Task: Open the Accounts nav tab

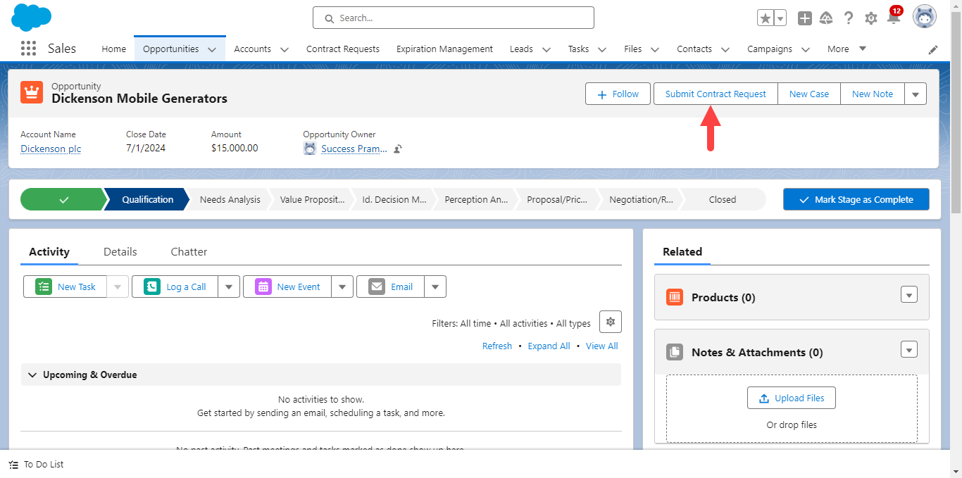Action: pos(252,49)
